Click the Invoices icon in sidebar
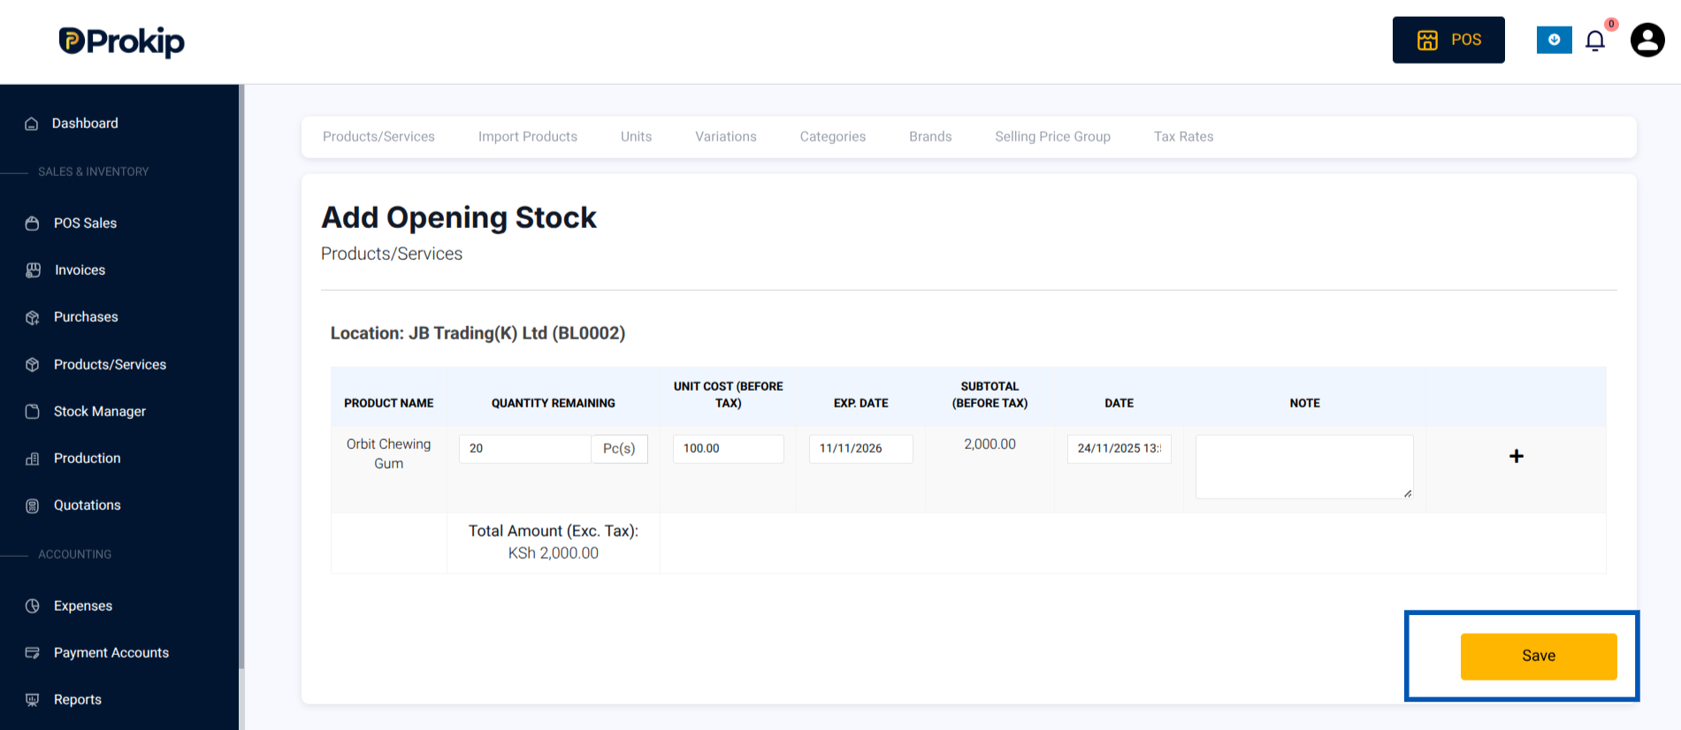 [x=33, y=270]
